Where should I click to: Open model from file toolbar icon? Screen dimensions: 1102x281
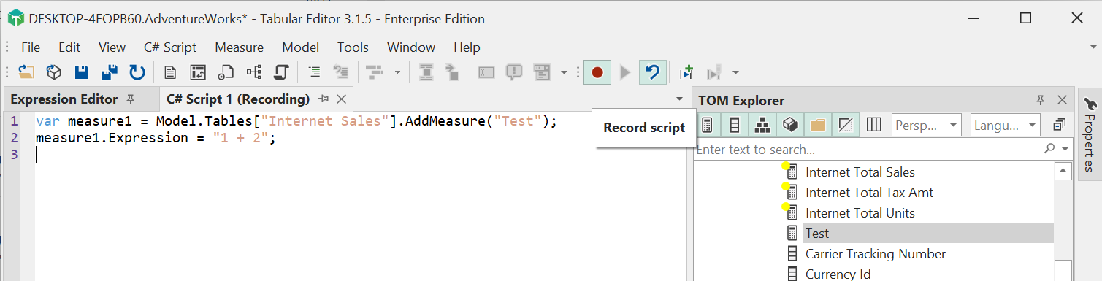27,72
